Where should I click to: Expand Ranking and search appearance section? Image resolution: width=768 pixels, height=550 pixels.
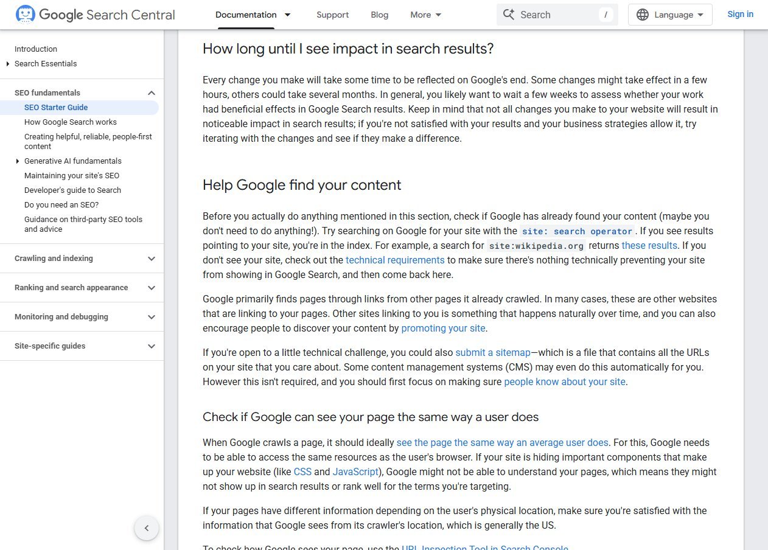(152, 288)
